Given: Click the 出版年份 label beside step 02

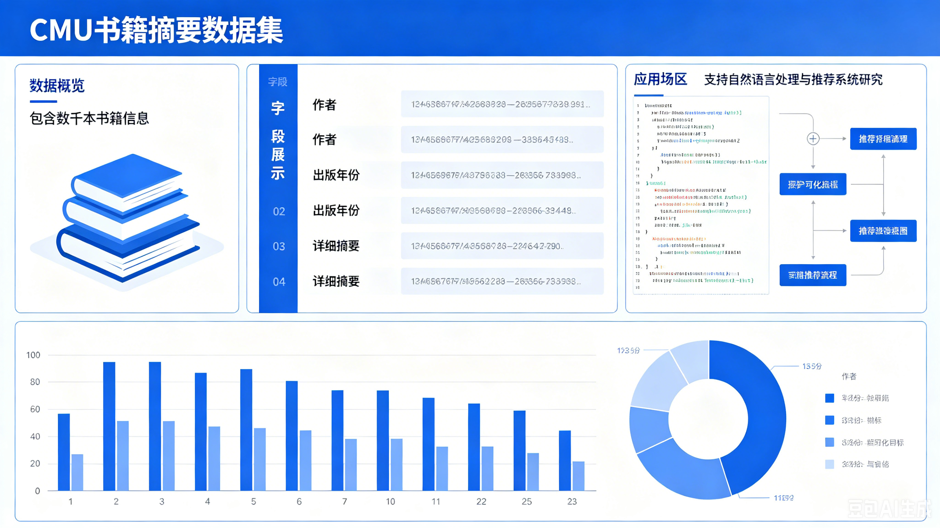Looking at the screenshot, I should tap(336, 210).
